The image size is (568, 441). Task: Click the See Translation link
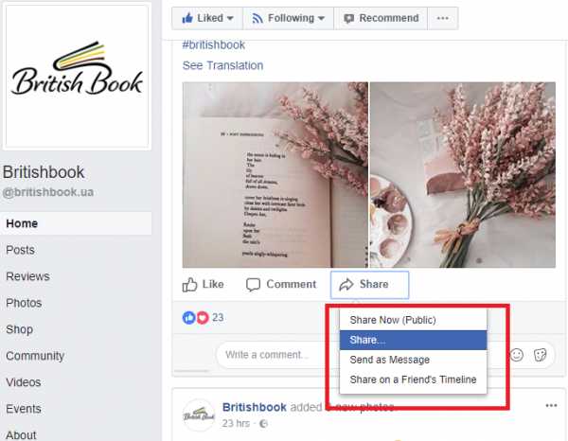point(222,65)
